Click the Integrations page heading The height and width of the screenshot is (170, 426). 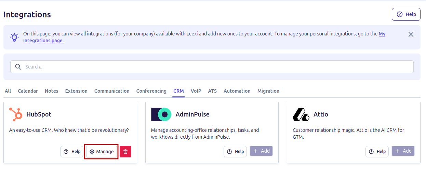click(27, 15)
